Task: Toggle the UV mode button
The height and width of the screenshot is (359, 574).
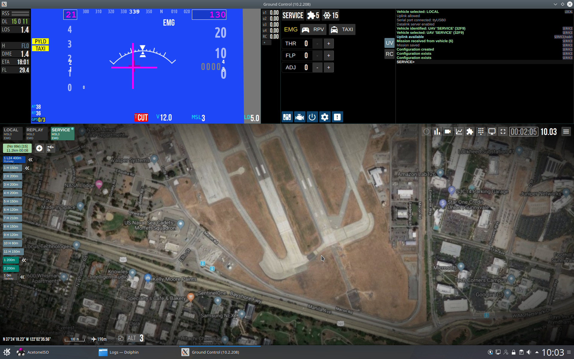Action: pos(389,43)
